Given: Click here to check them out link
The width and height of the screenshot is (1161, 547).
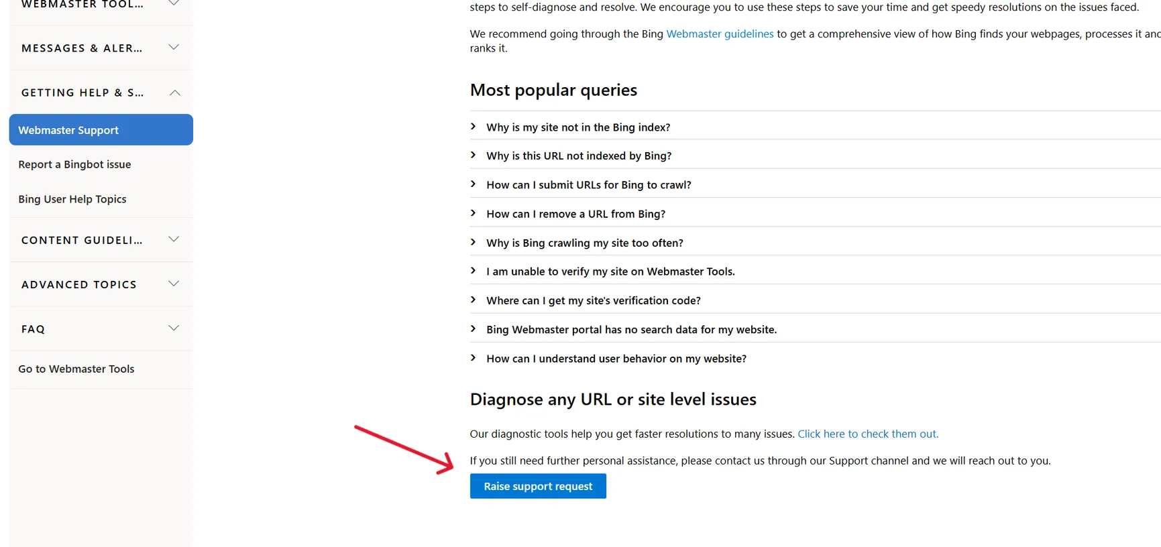Looking at the screenshot, I should coord(868,434).
